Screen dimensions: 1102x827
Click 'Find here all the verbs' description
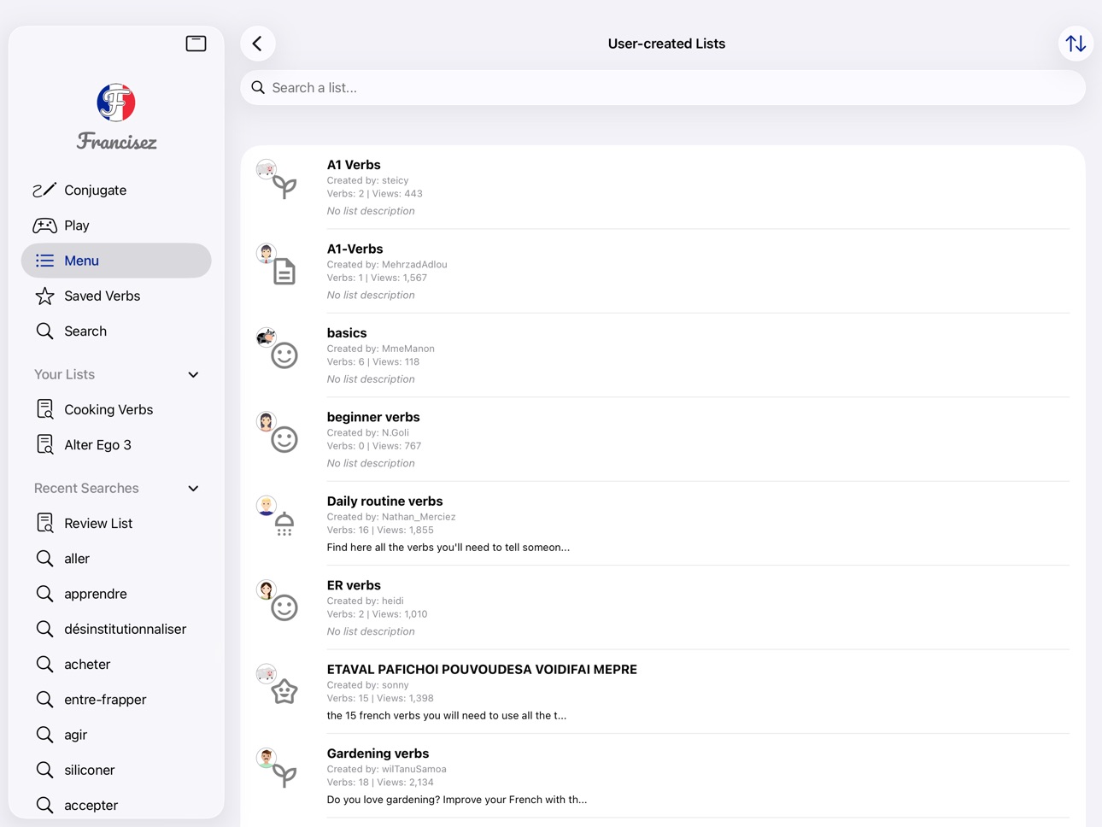[x=448, y=548]
